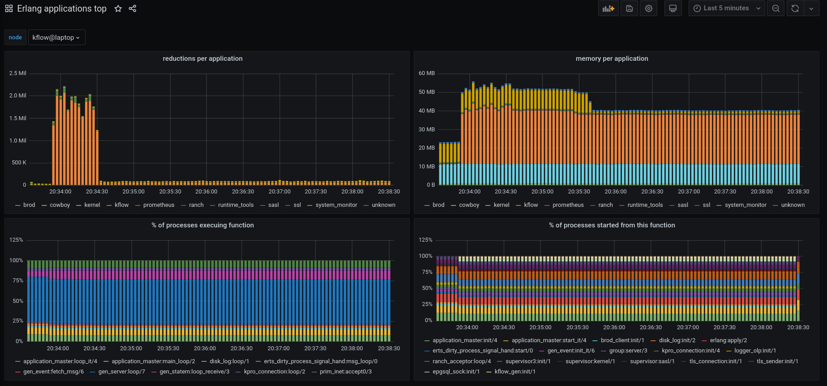The image size is (827, 386).
Task: Select supervisor:sasl/1 legend entry
Action: 652,361
